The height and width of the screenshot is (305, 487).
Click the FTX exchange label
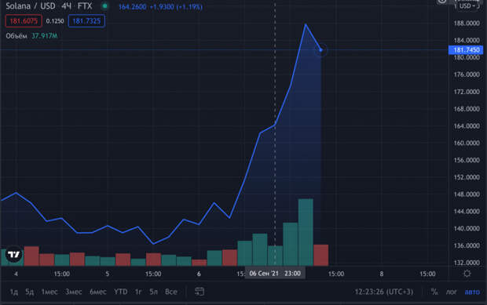[x=85, y=6]
